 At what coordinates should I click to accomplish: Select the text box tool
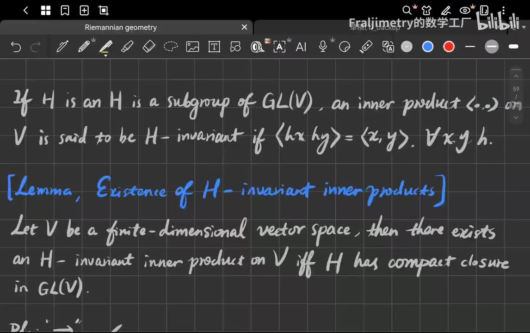coord(214,47)
